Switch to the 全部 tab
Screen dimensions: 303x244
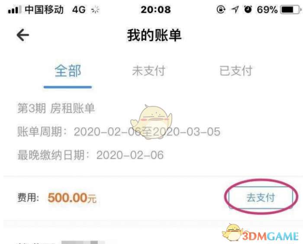pyautogui.click(x=68, y=71)
